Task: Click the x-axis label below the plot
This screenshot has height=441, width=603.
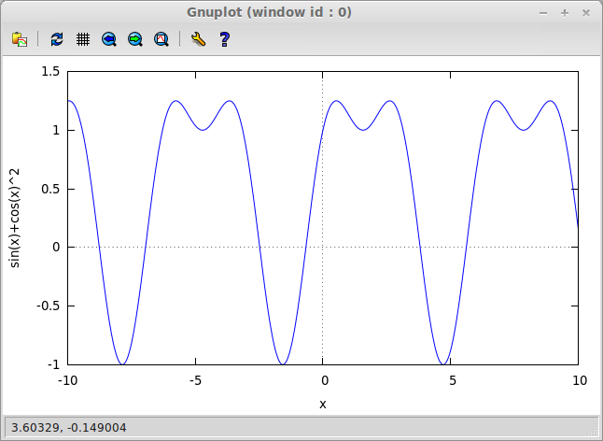Action: [x=323, y=404]
